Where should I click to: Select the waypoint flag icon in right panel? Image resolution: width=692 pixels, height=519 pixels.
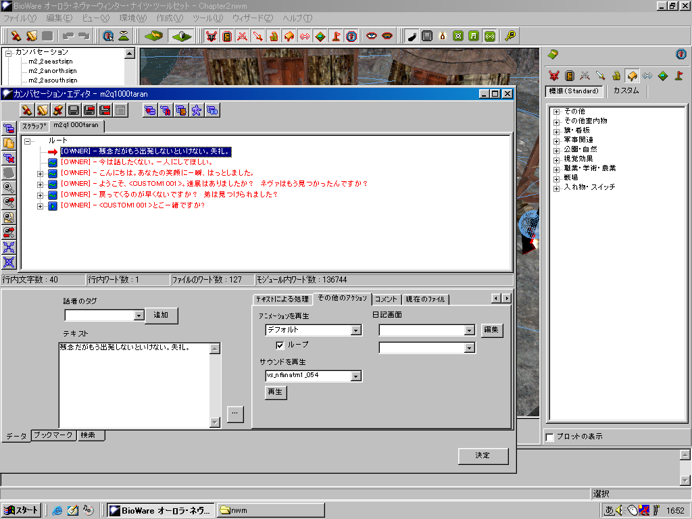pyautogui.click(x=678, y=76)
